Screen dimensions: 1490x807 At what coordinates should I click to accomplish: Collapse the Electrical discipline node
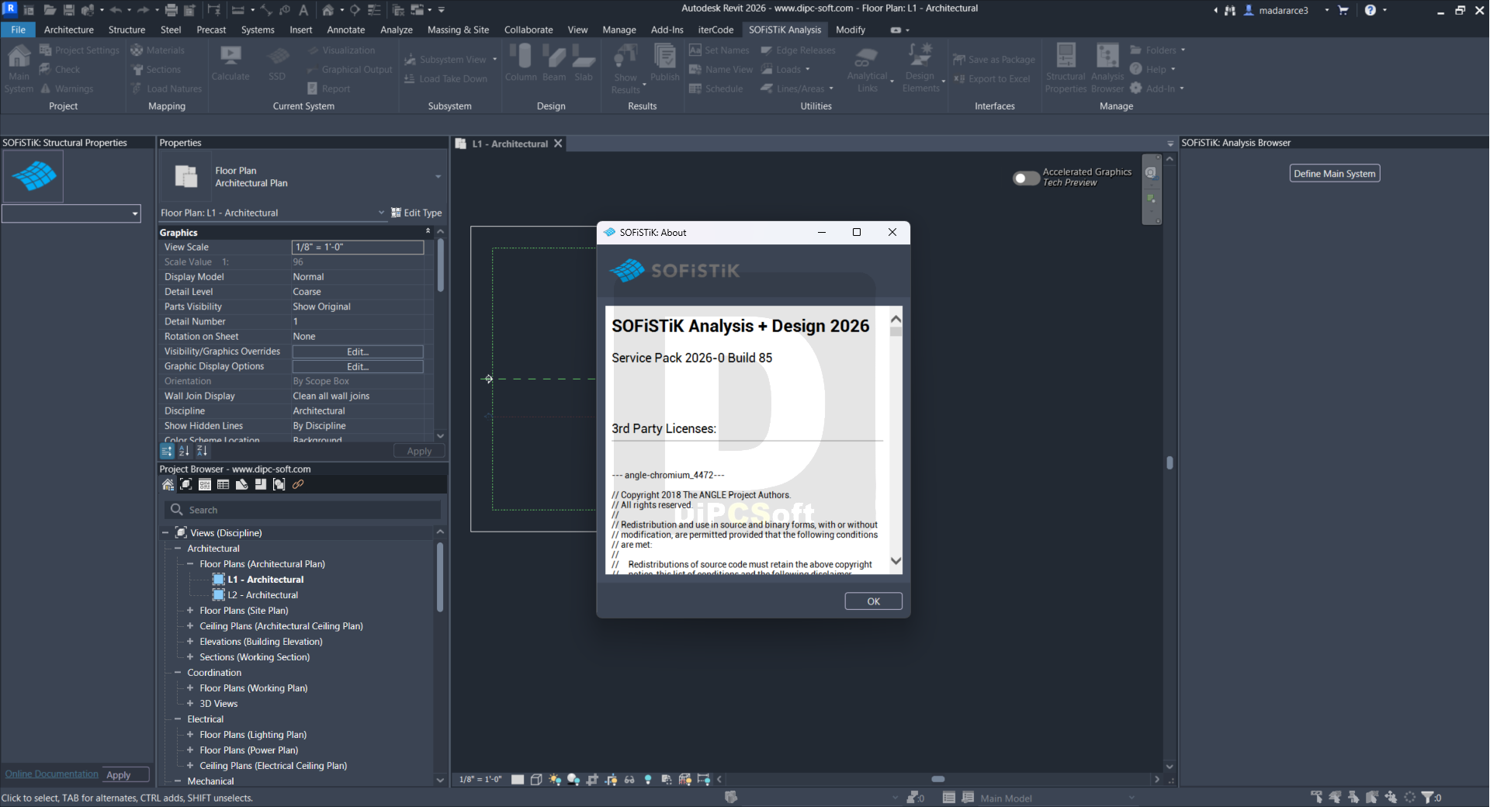click(x=178, y=719)
